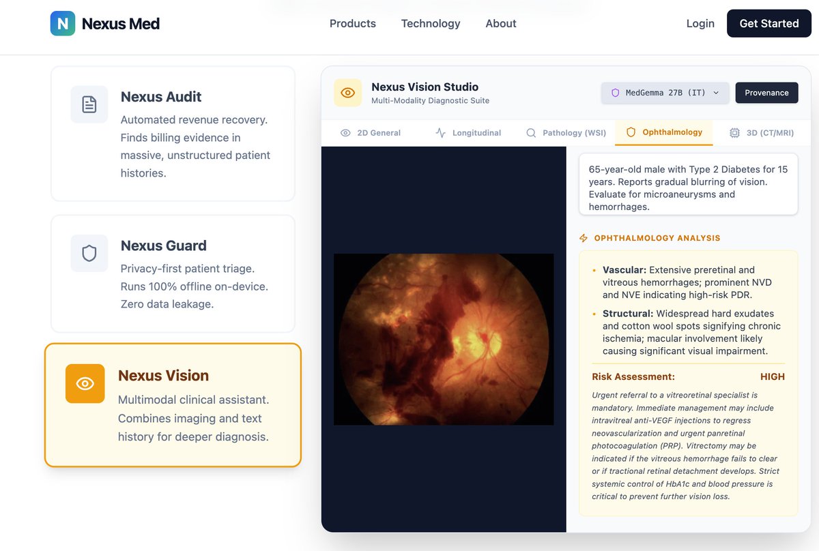Switch to the Longitudinal tab
Screen dimensions: 819x551
(x=468, y=133)
